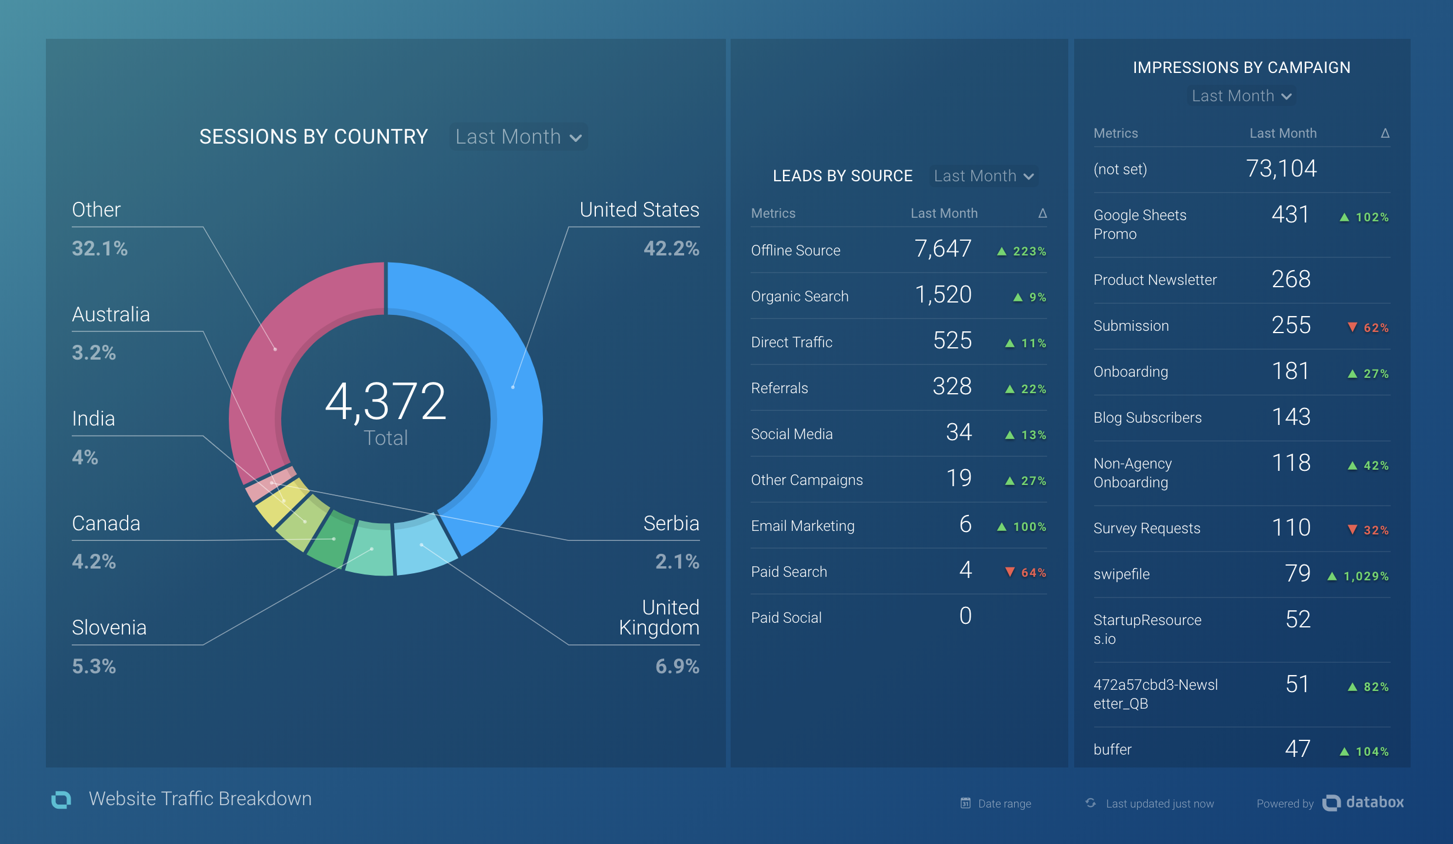Click the red down arrow beside Paid Search
The height and width of the screenshot is (844, 1453).
tap(1009, 571)
